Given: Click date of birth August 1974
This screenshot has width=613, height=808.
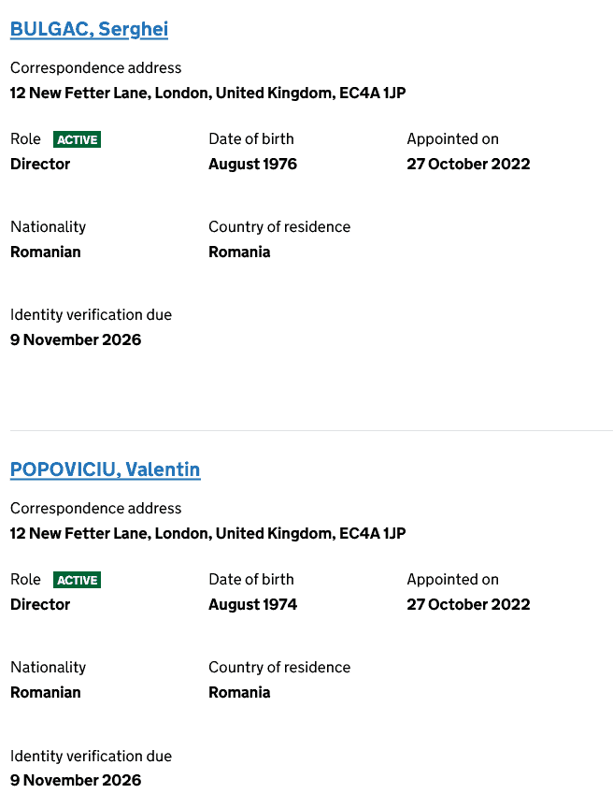Looking at the screenshot, I should point(252,604).
